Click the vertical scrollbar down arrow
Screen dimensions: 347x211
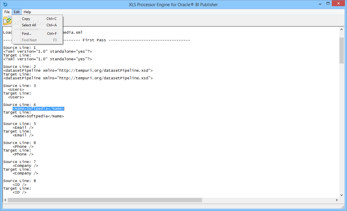341,195
